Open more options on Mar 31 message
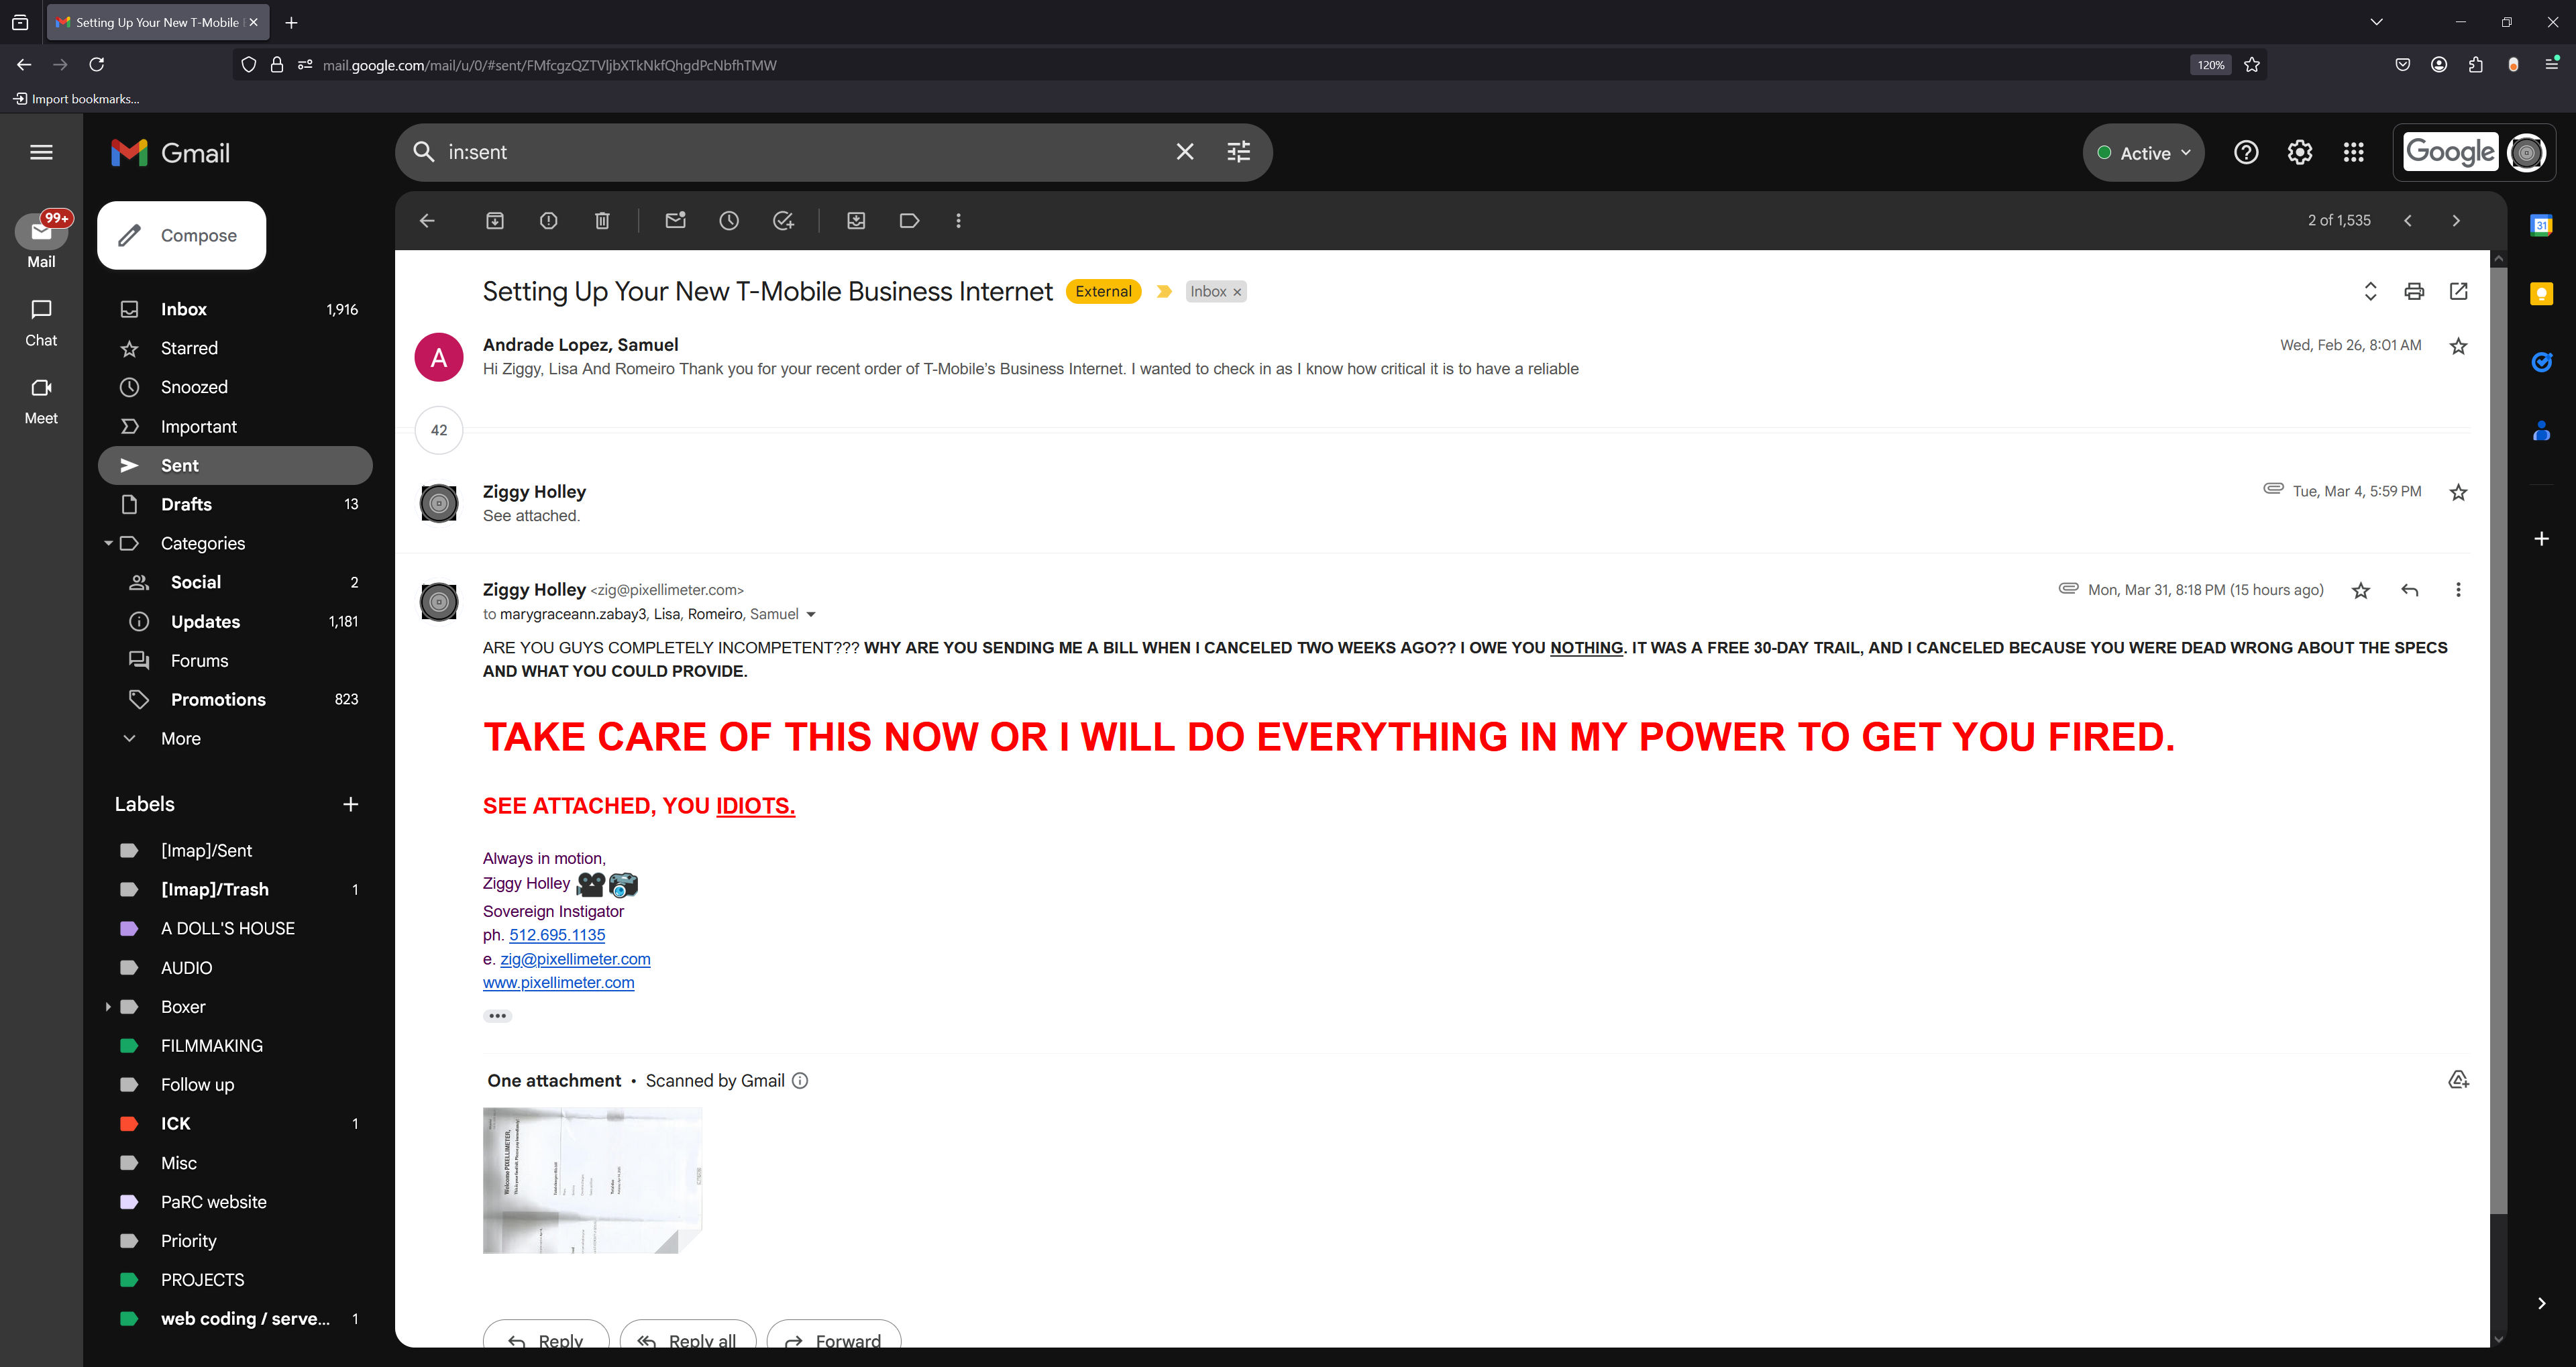This screenshot has height=1367, width=2576. click(2458, 590)
